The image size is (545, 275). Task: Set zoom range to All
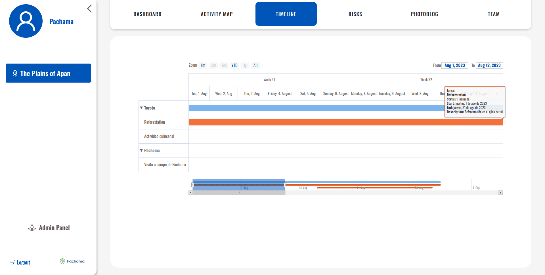tap(255, 66)
